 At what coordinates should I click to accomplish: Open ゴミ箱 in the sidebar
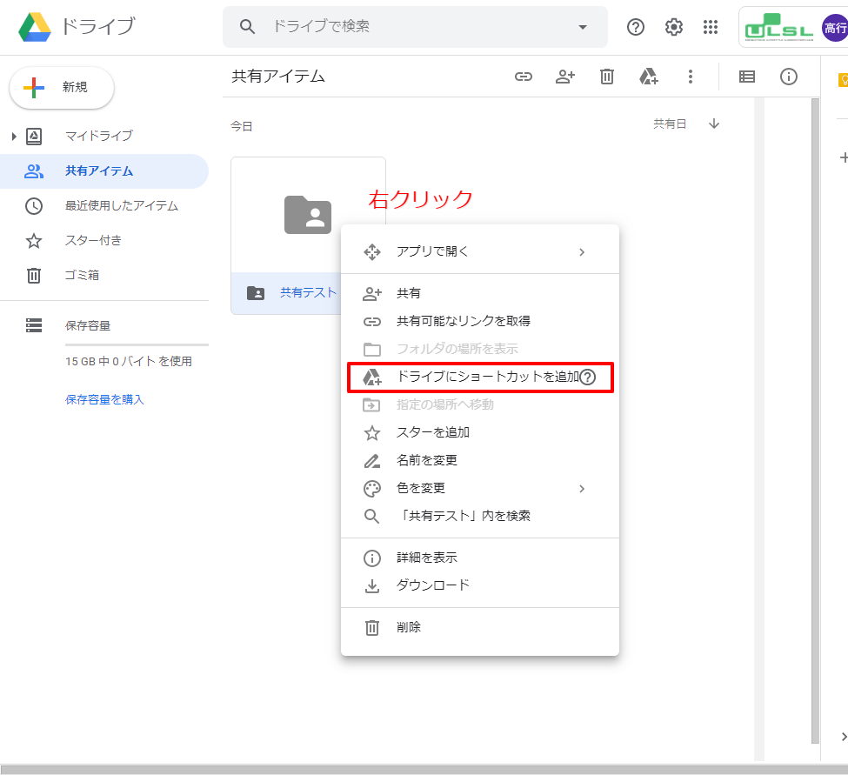pyautogui.click(x=83, y=275)
